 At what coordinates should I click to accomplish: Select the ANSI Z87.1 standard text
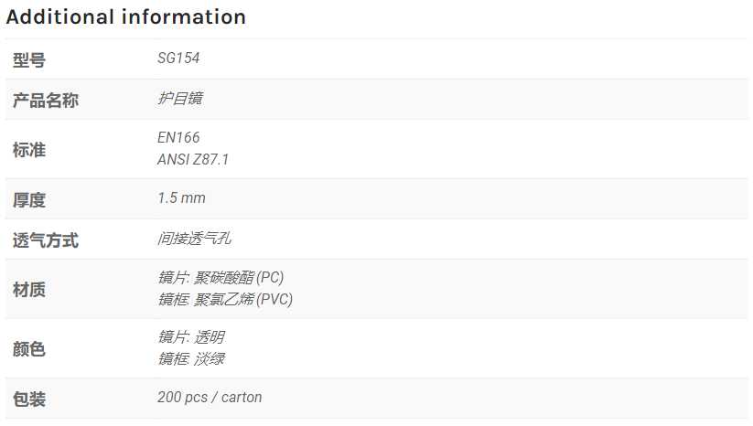pyautogui.click(x=193, y=159)
